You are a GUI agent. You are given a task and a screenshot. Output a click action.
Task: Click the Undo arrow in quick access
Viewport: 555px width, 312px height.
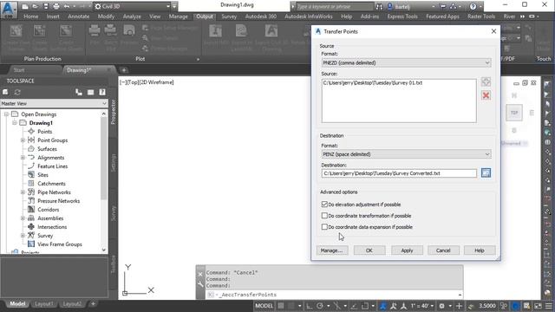67,6
